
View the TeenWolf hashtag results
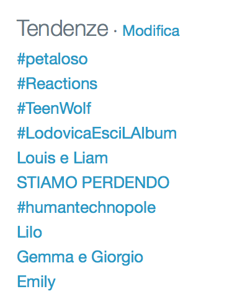point(54,108)
